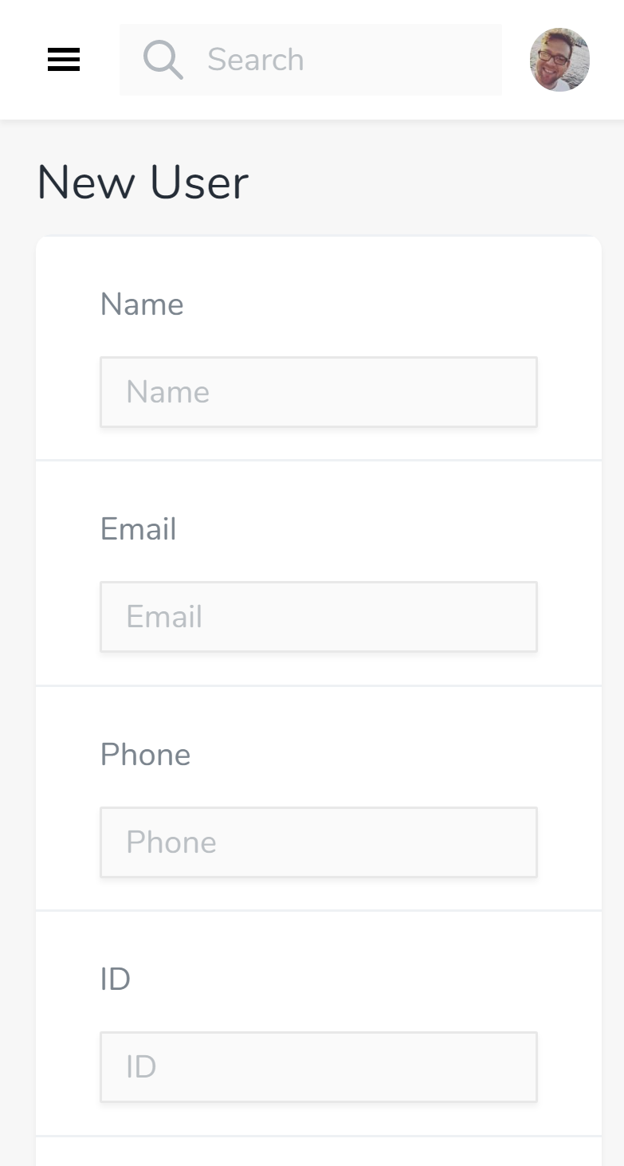
Task: Click the New User page heading
Action: [x=141, y=182]
